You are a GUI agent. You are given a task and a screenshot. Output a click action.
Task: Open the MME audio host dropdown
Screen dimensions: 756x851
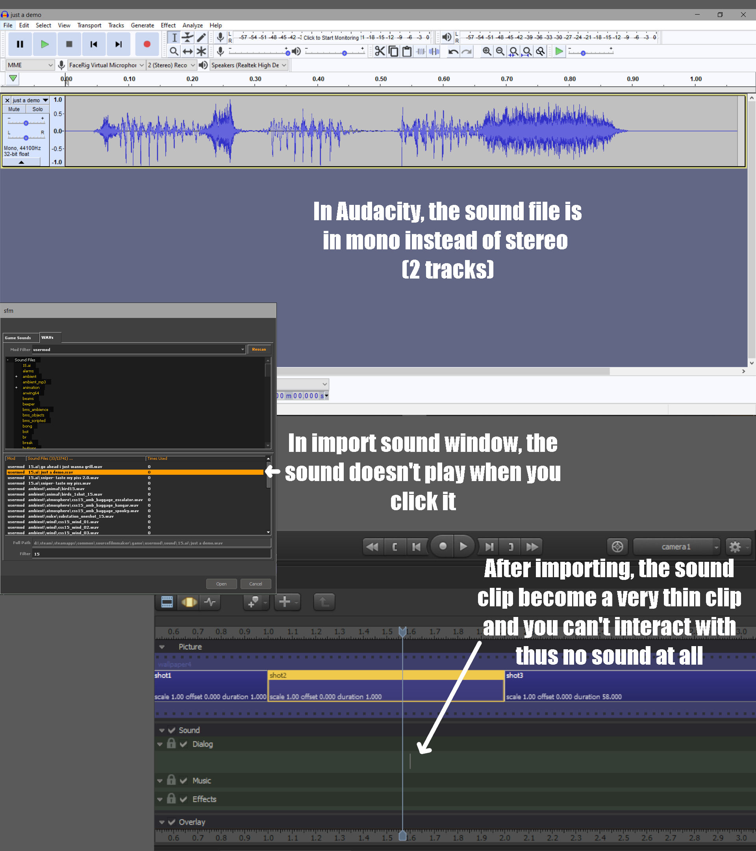click(x=30, y=65)
